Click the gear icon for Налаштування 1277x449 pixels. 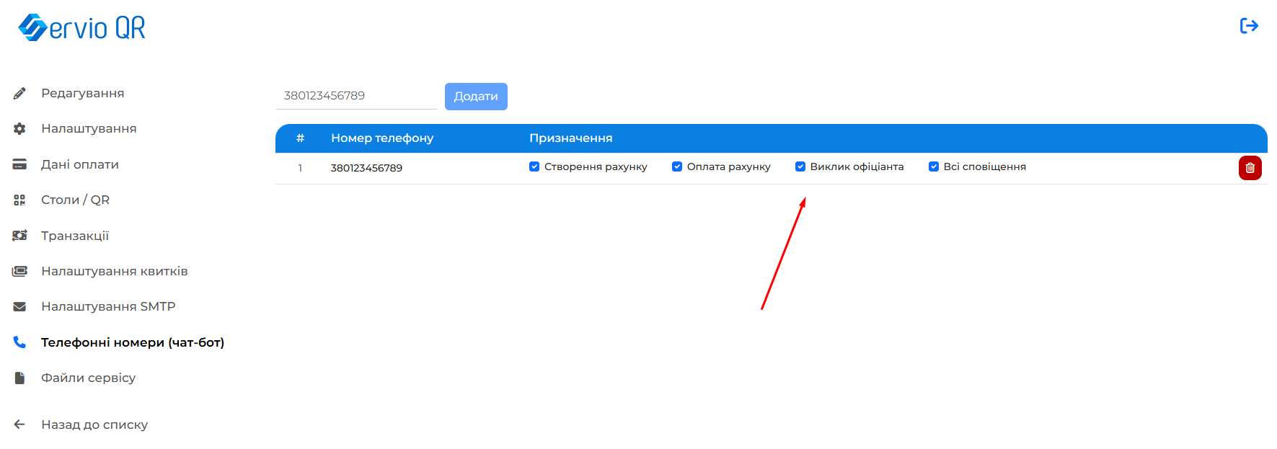tap(19, 129)
